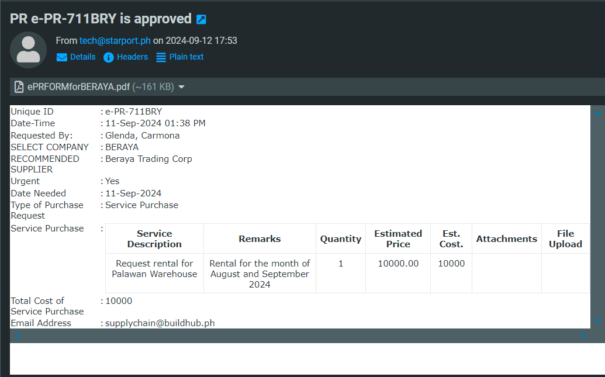Open the ePRFORMforBERAYA.pdf attachment

click(78, 87)
